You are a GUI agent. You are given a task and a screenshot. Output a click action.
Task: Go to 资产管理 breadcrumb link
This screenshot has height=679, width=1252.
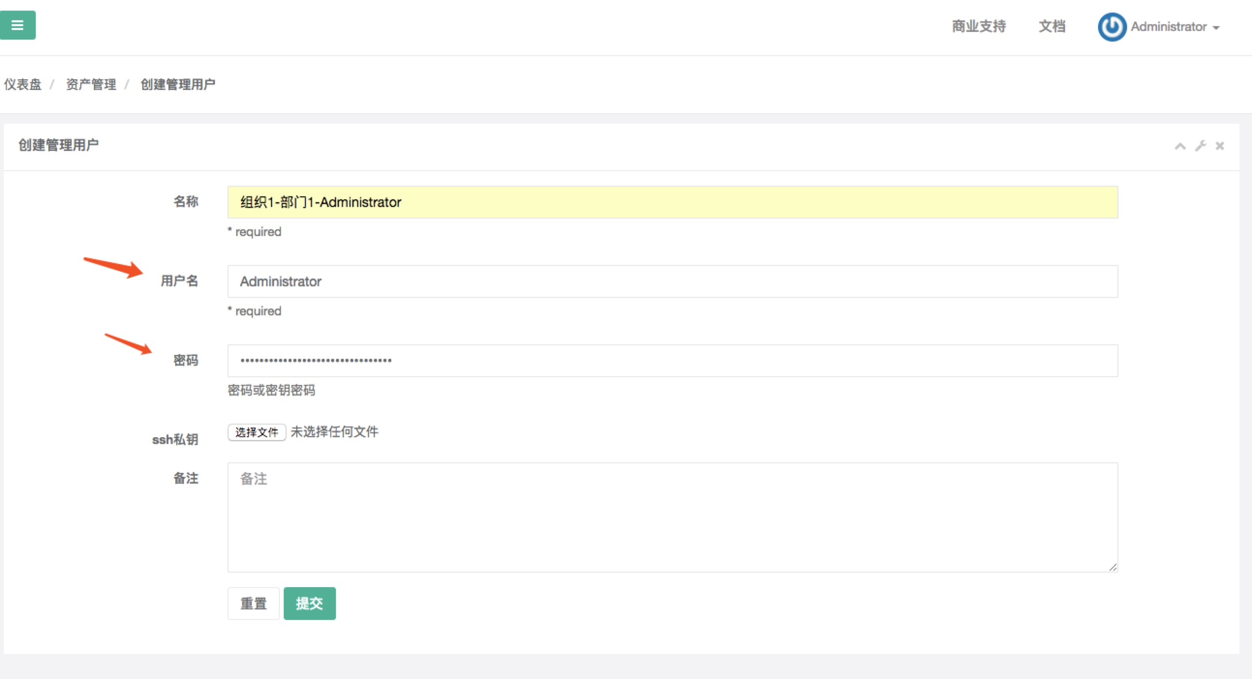point(91,85)
